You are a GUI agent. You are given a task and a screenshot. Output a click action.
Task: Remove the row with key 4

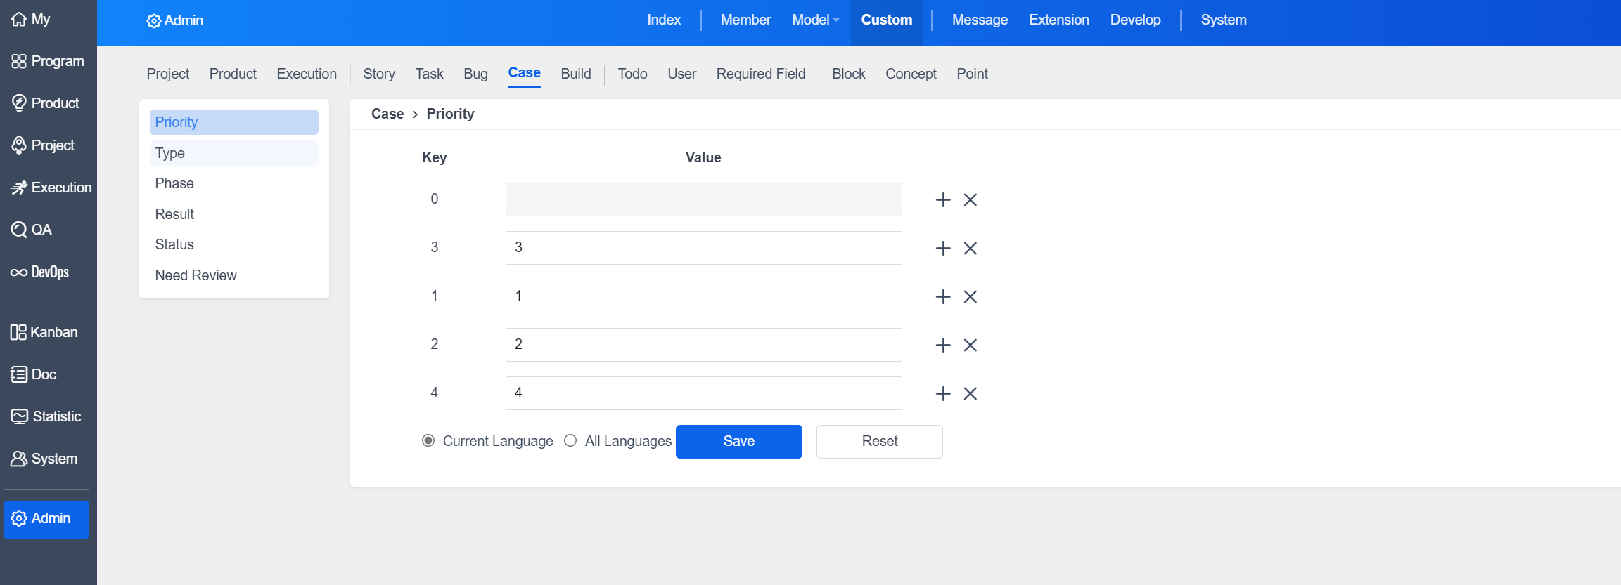(x=970, y=394)
